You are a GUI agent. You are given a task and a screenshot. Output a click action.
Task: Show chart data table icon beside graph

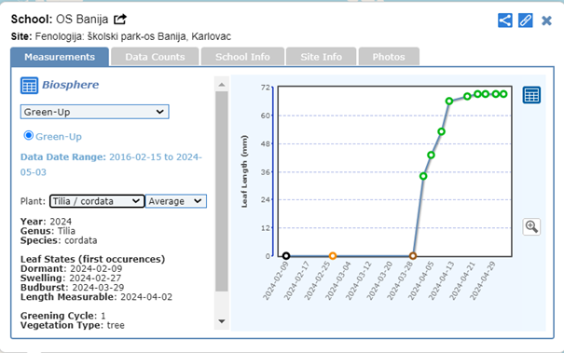(x=531, y=95)
